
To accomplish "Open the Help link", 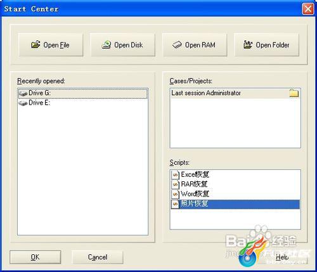I will pyautogui.click(x=282, y=257).
